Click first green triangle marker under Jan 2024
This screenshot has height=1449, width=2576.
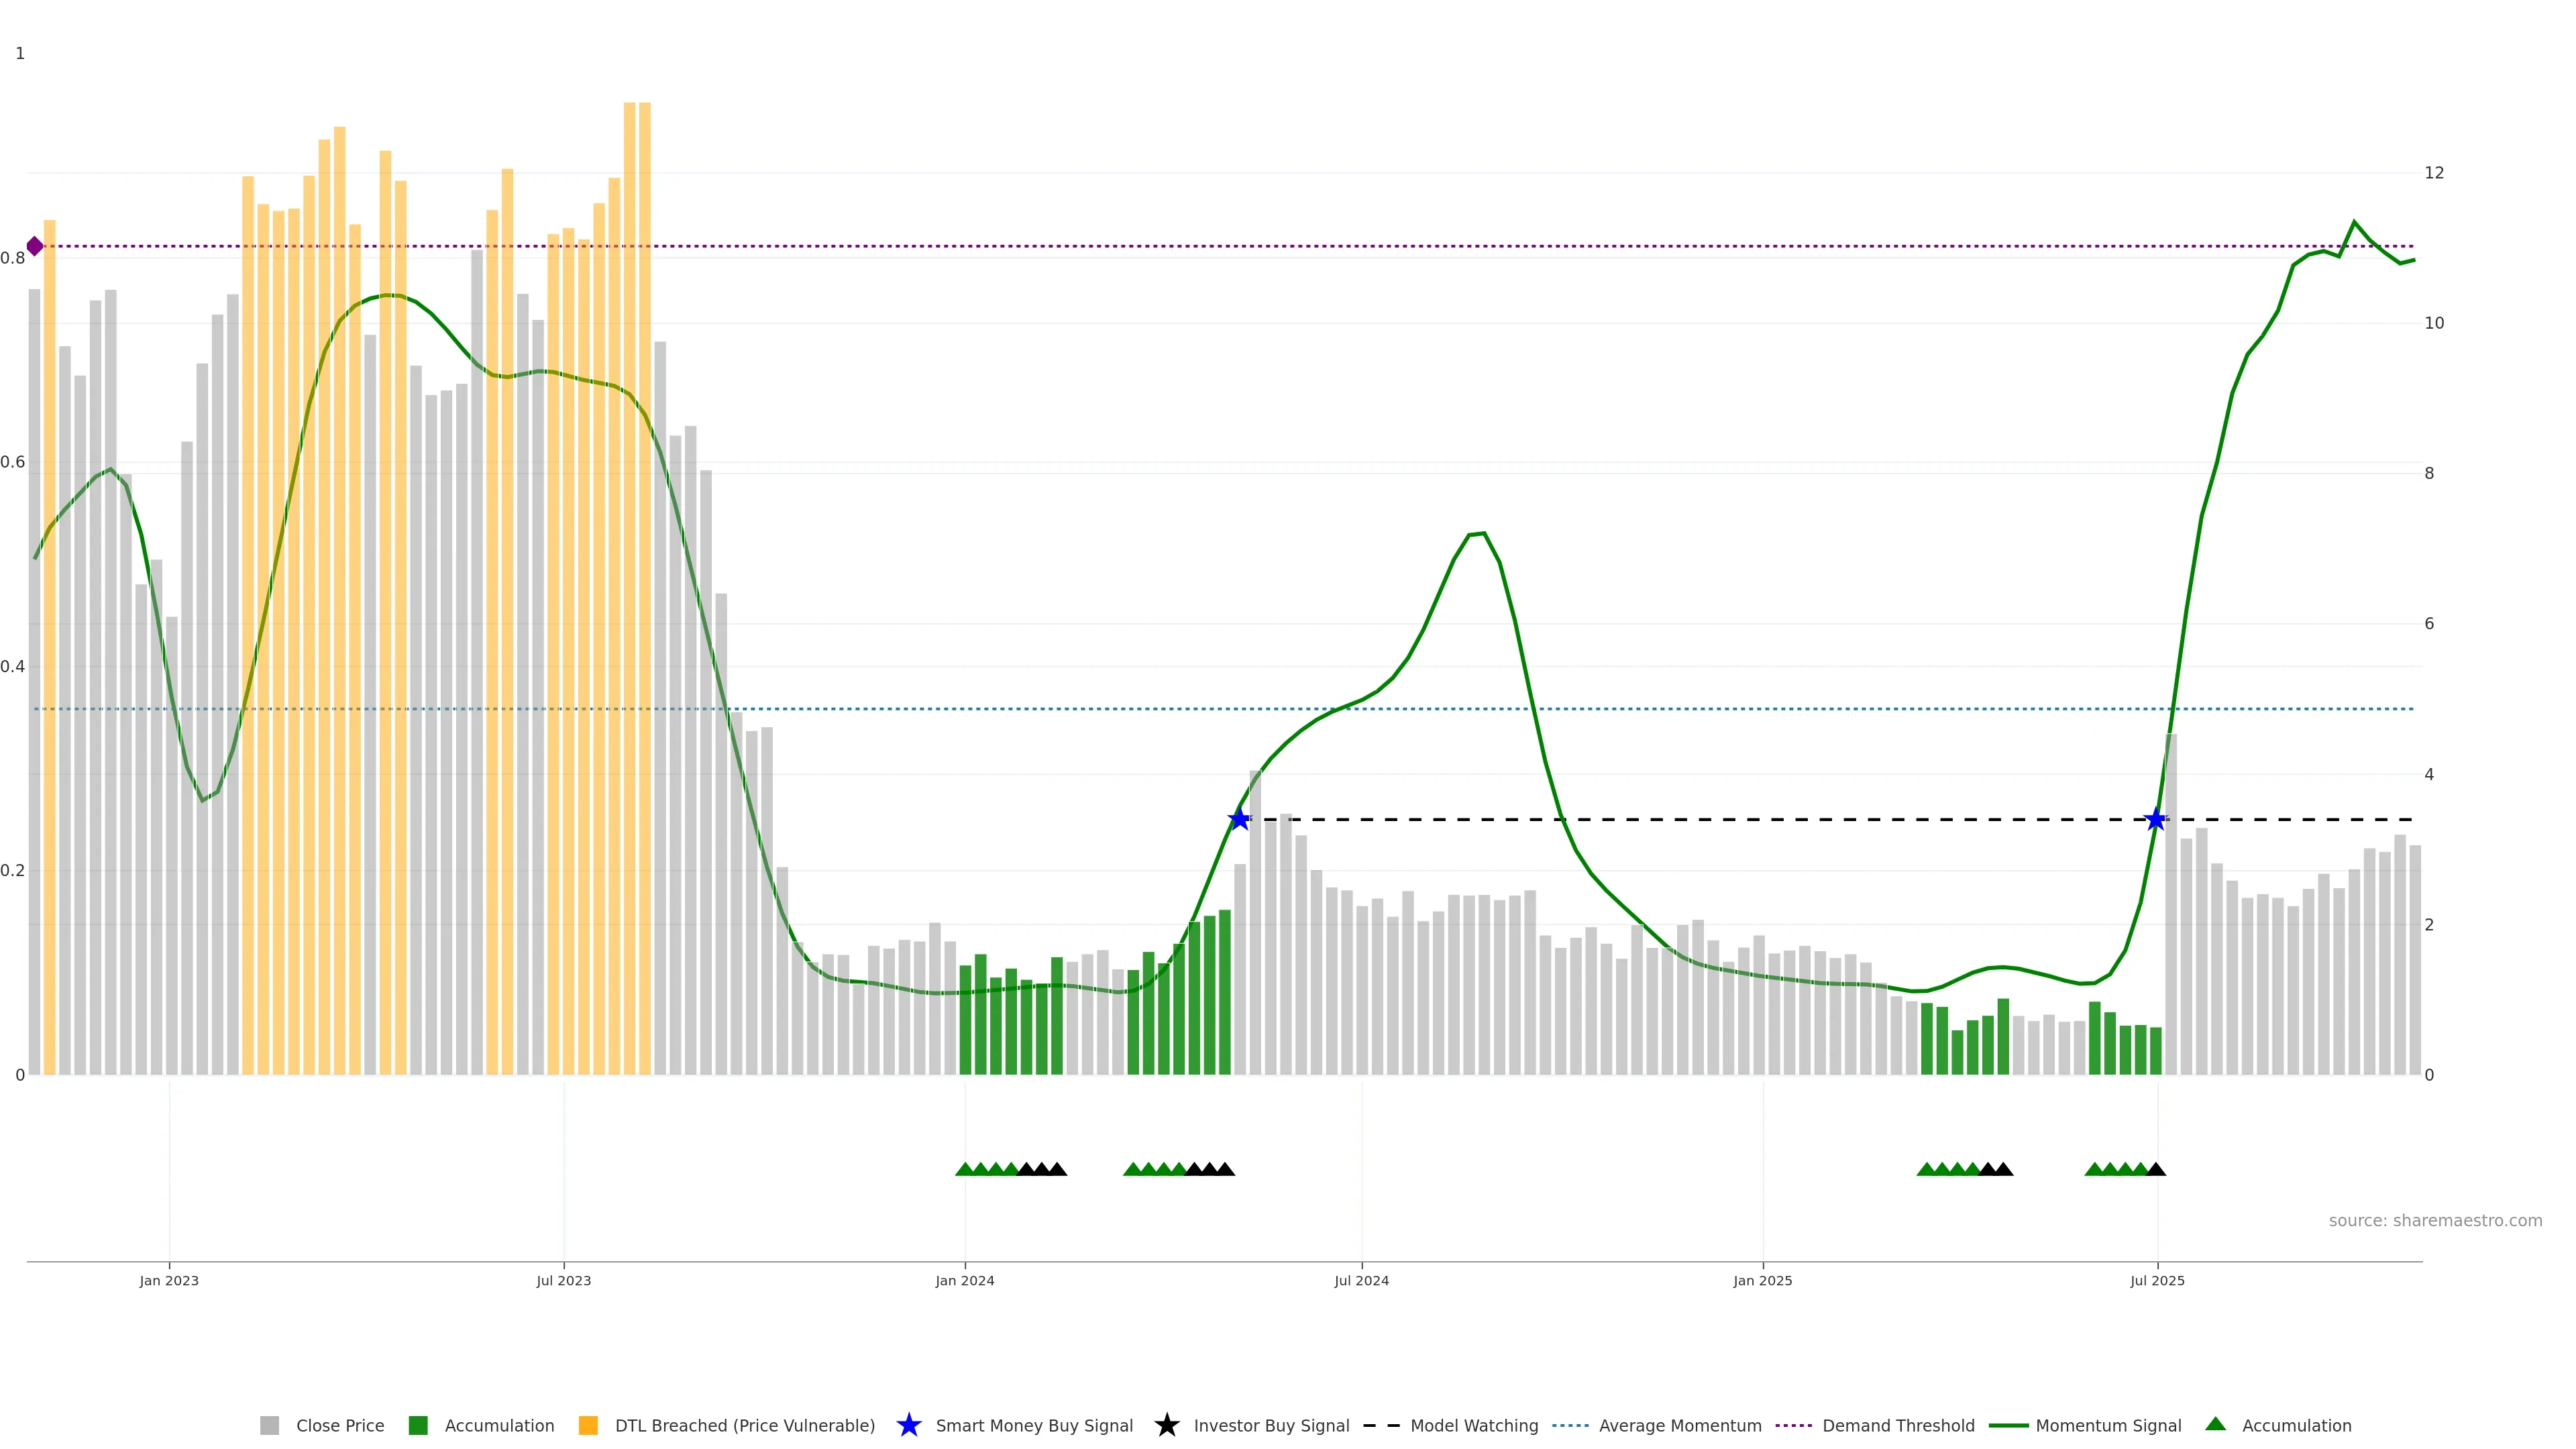pyautogui.click(x=965, y=1169)
